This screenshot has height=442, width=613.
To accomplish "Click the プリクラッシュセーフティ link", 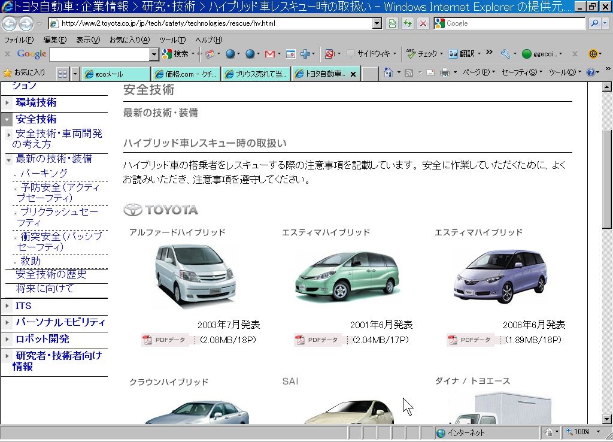I will (57, 217).
